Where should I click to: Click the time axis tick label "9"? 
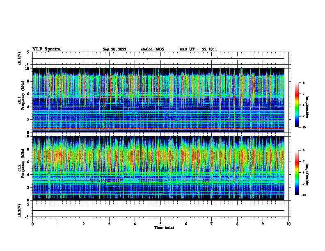pyautogui.click(x=263, y=224)
